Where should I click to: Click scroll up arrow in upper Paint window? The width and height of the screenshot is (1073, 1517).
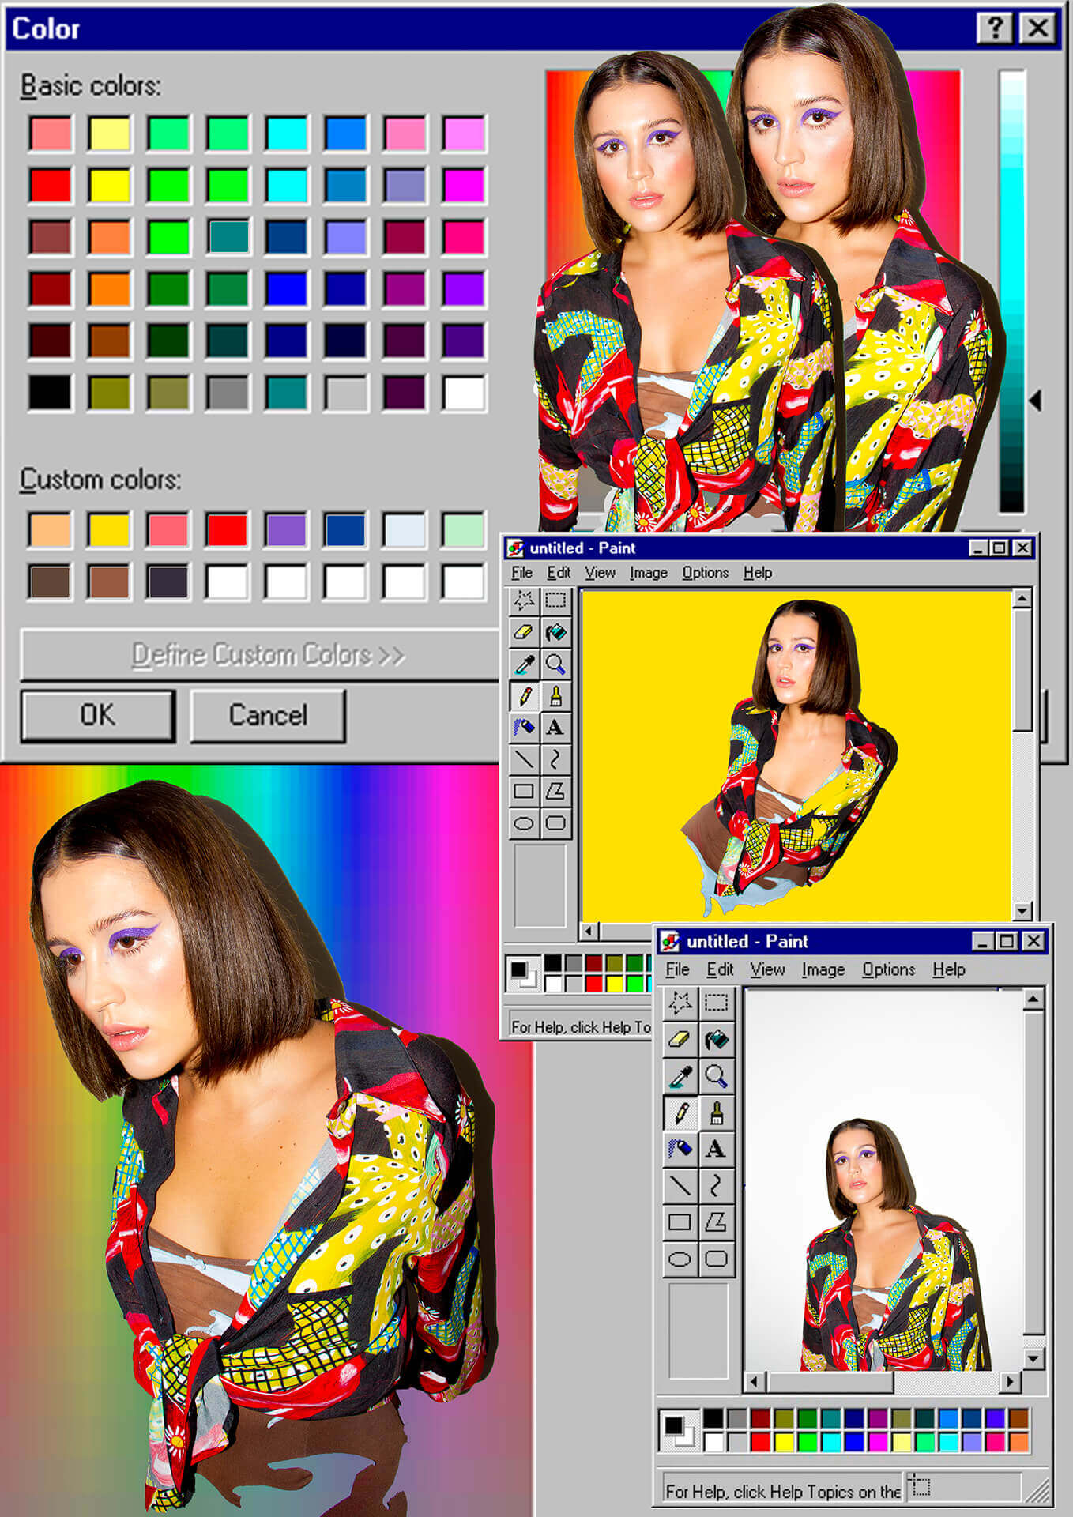[x=1022, y=599]
